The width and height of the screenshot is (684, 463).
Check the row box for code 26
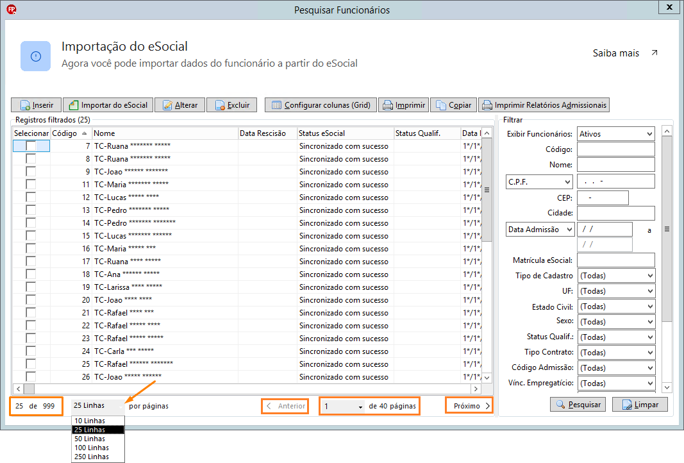(31, 376)
